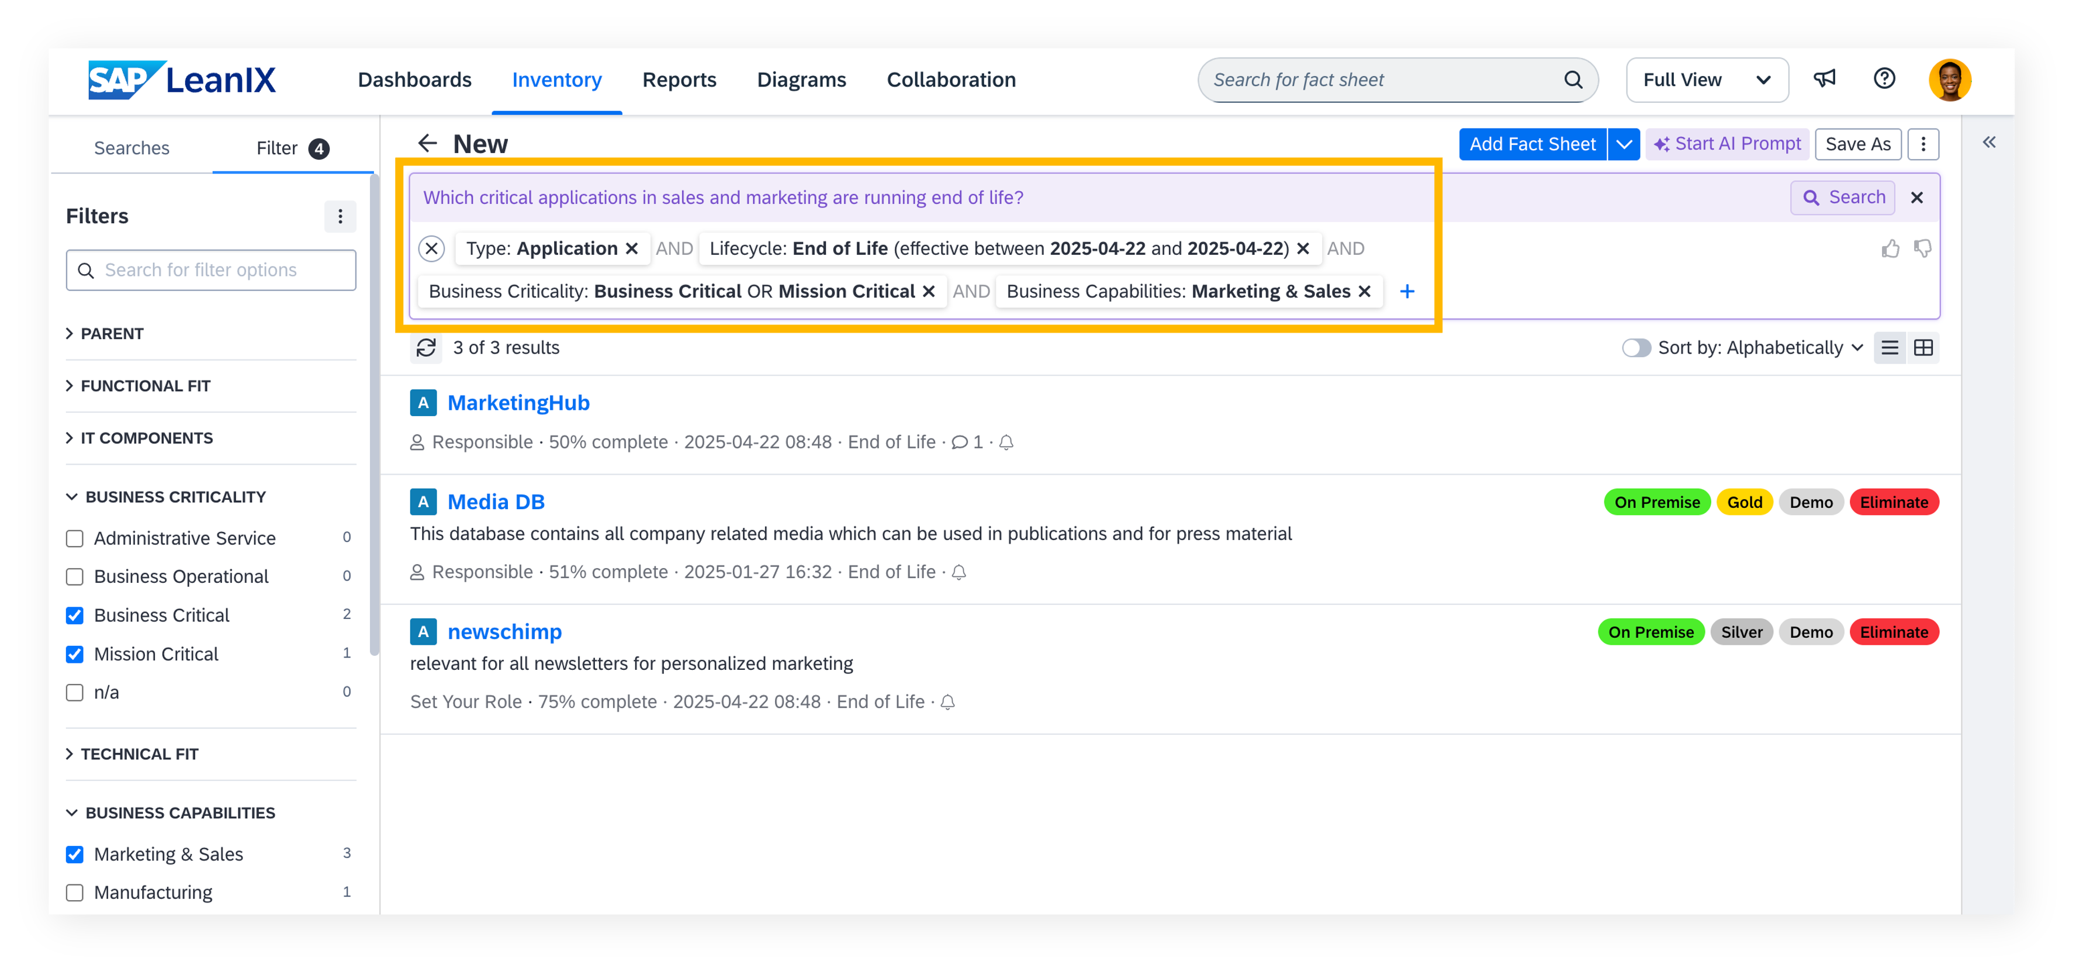The width and height of the screenshot is (2076, 975).
Task: Check the Manufacturing checkbox
Action: pyautogui.click(x=75, y=893)
